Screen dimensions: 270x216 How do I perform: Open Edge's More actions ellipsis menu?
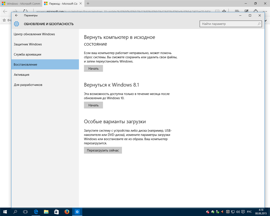[265, 11]
